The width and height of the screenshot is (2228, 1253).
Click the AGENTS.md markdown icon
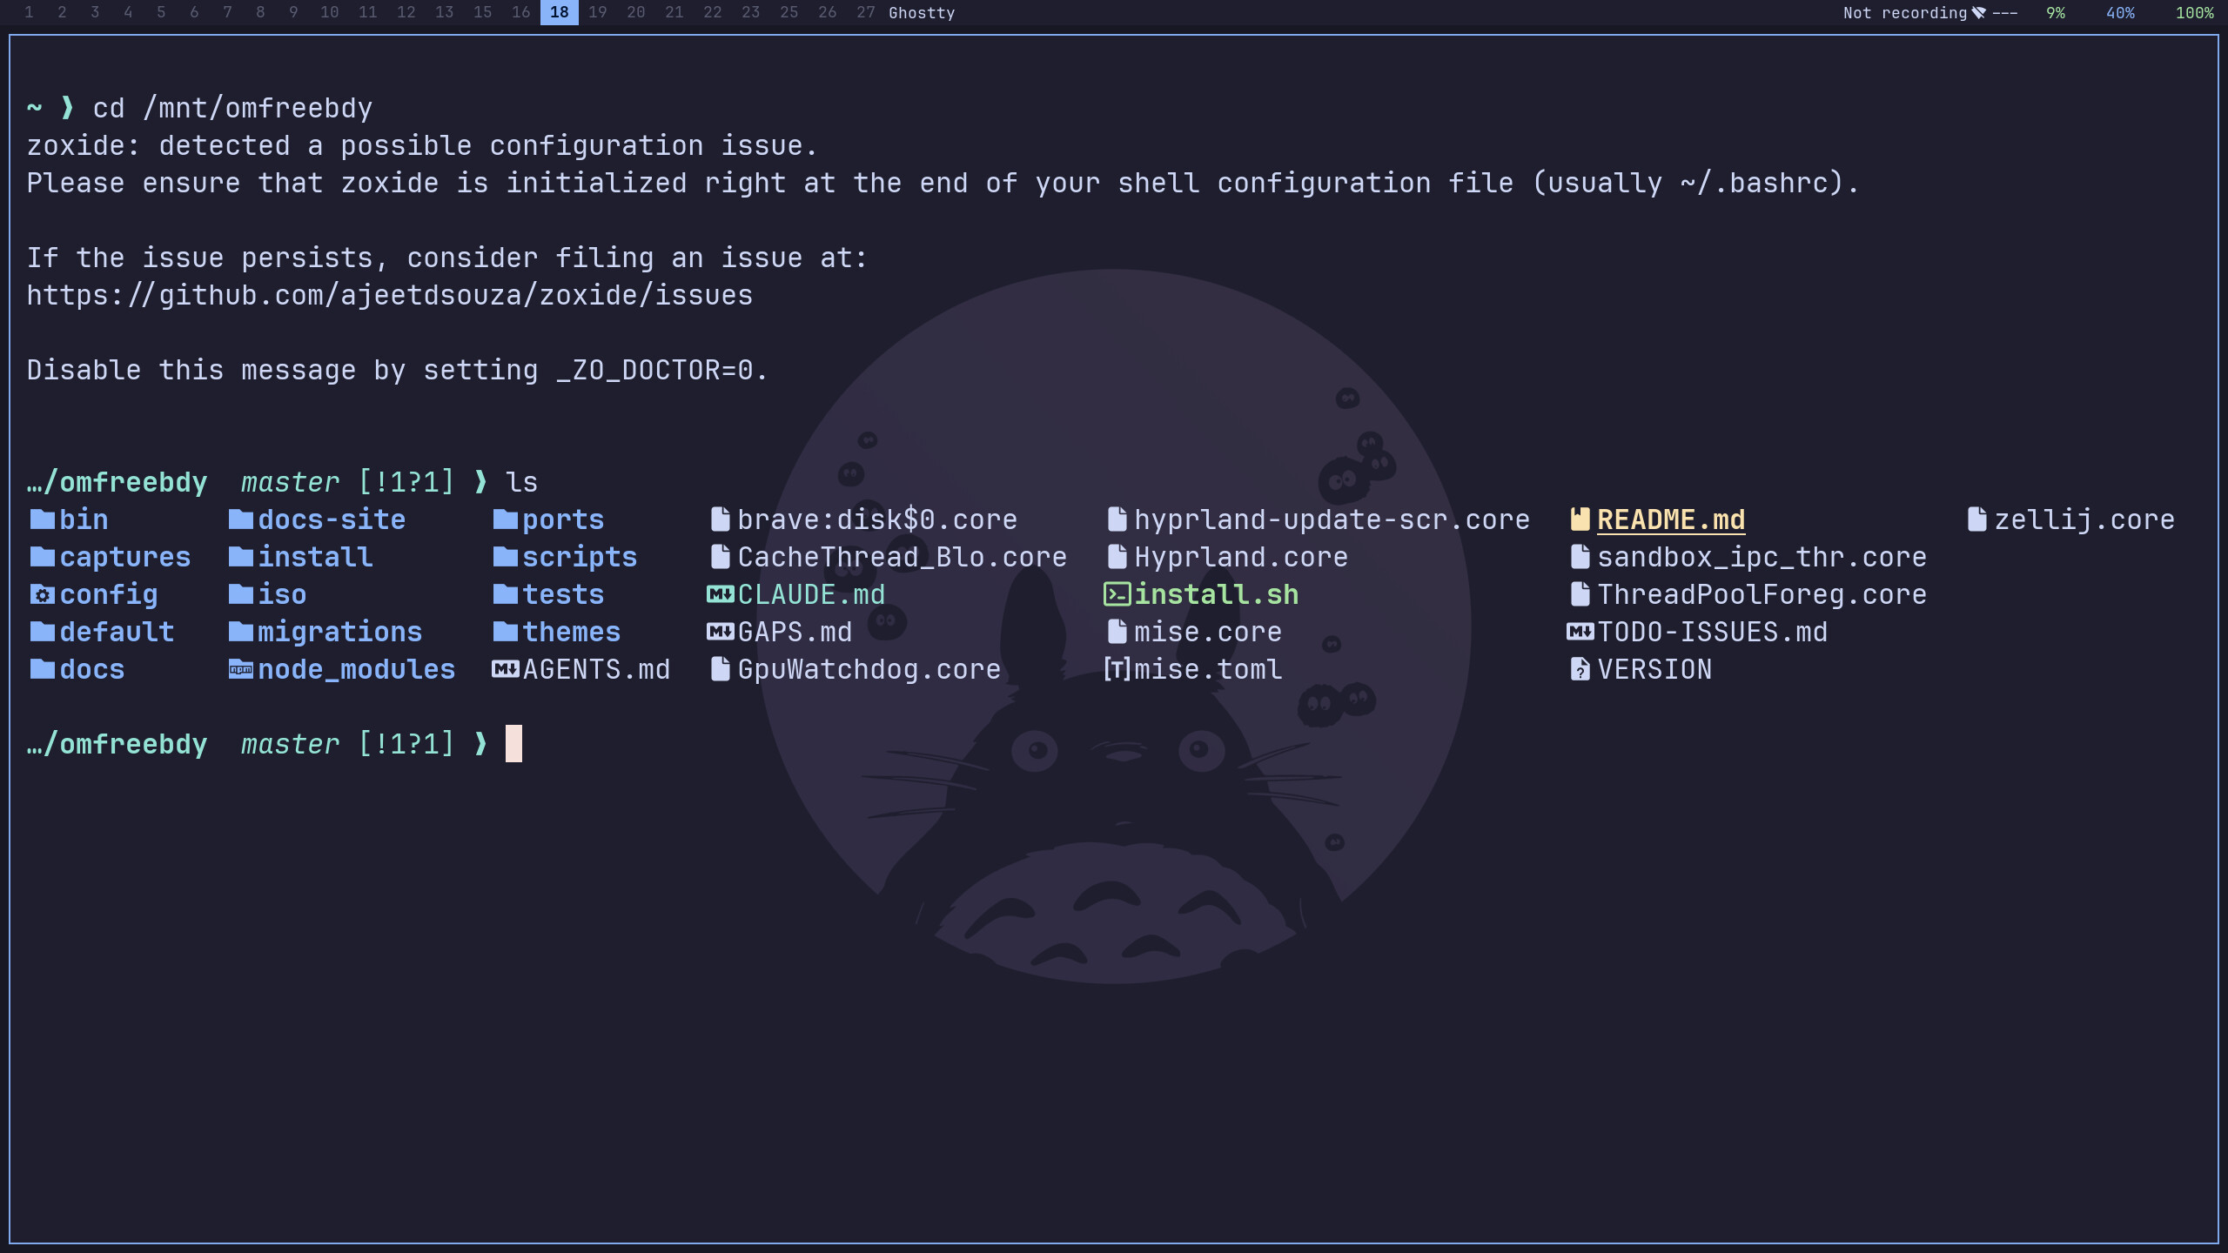[506, 669]
